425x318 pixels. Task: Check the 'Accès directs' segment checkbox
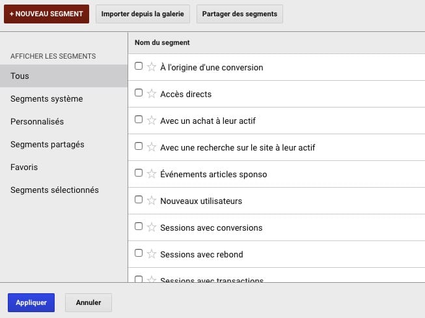[138, 93]
